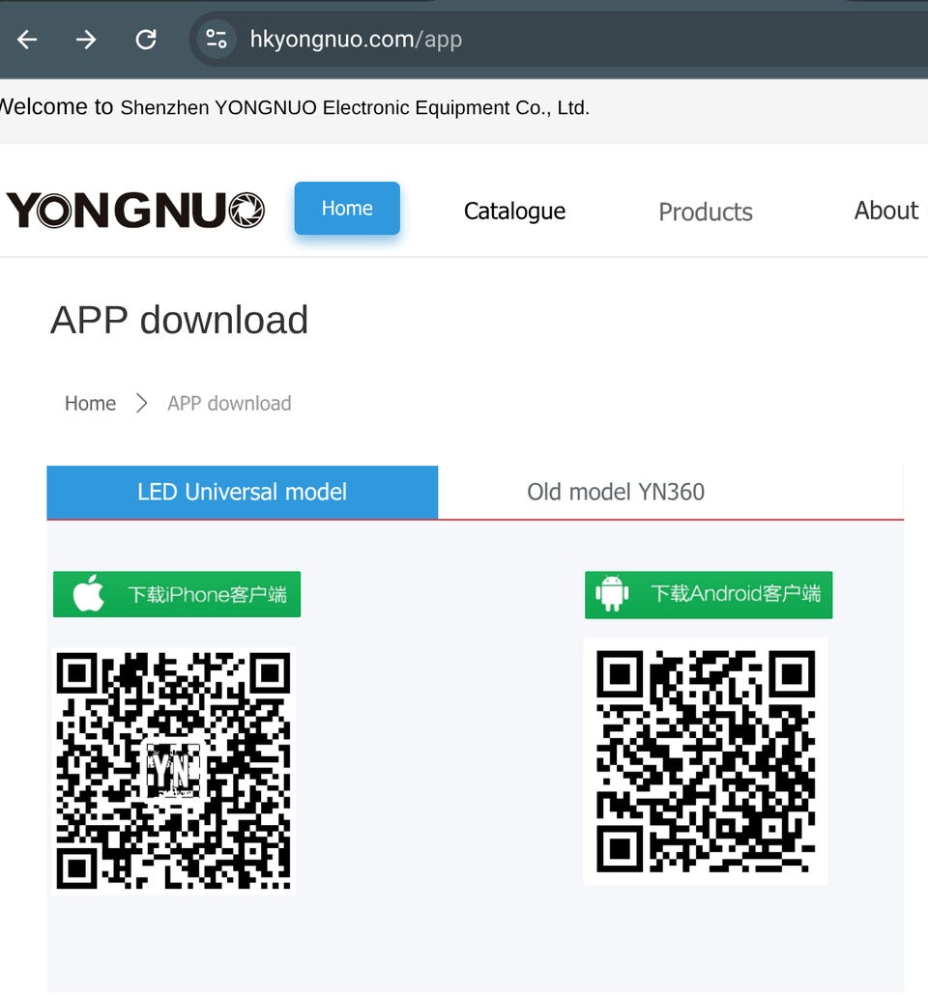Click the YONGNUO logo
Screen dimensions: 928x995
pyautogui.click(x=135, y=210)
